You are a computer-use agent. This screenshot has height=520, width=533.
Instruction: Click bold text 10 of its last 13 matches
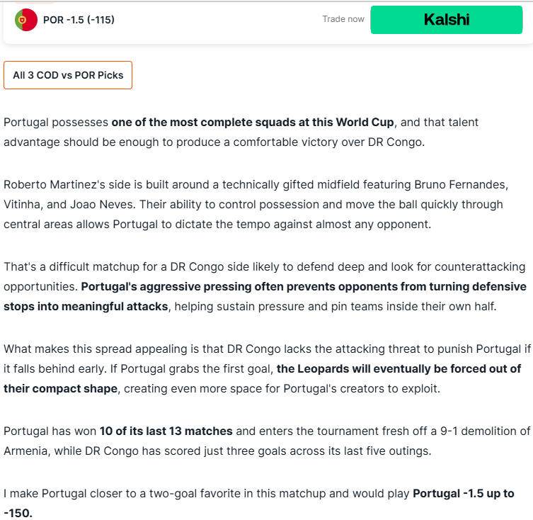pos(166,431)
